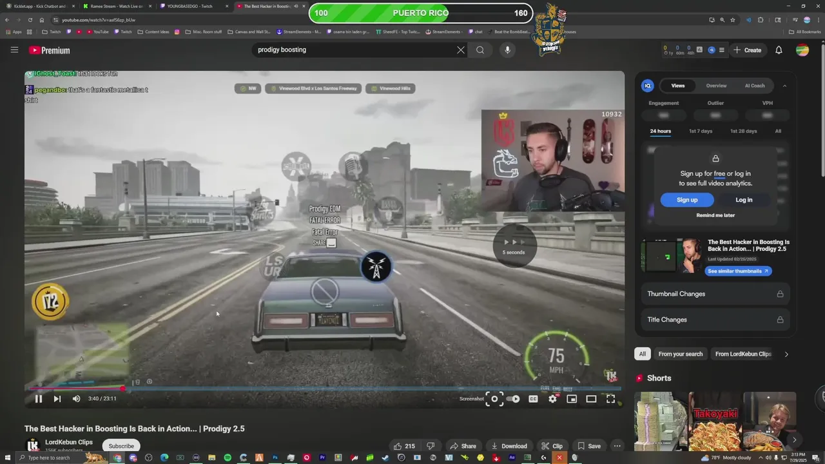
Task: Clip the video
Action: coord(552,446)
